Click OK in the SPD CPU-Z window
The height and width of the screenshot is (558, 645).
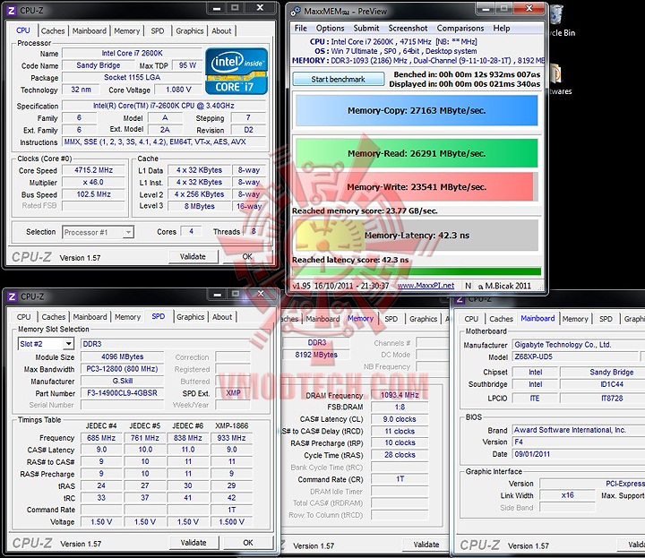[248, 543]
